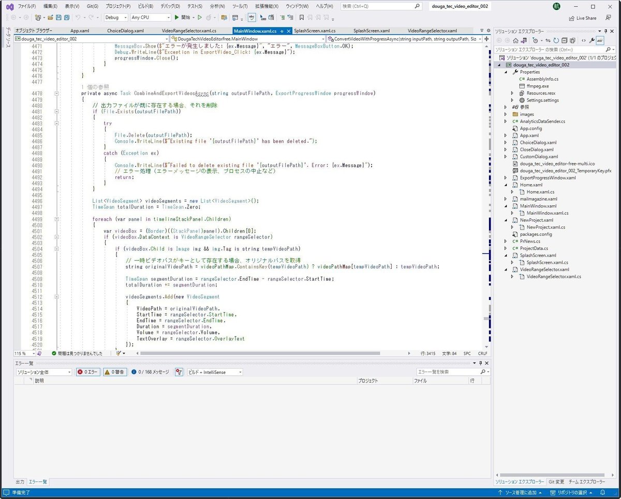Toggle the 0 エラー errors filter
Image resolution: width=621 pixels, height=499 pixels.
pyautogui.click(x=88, y=372)
